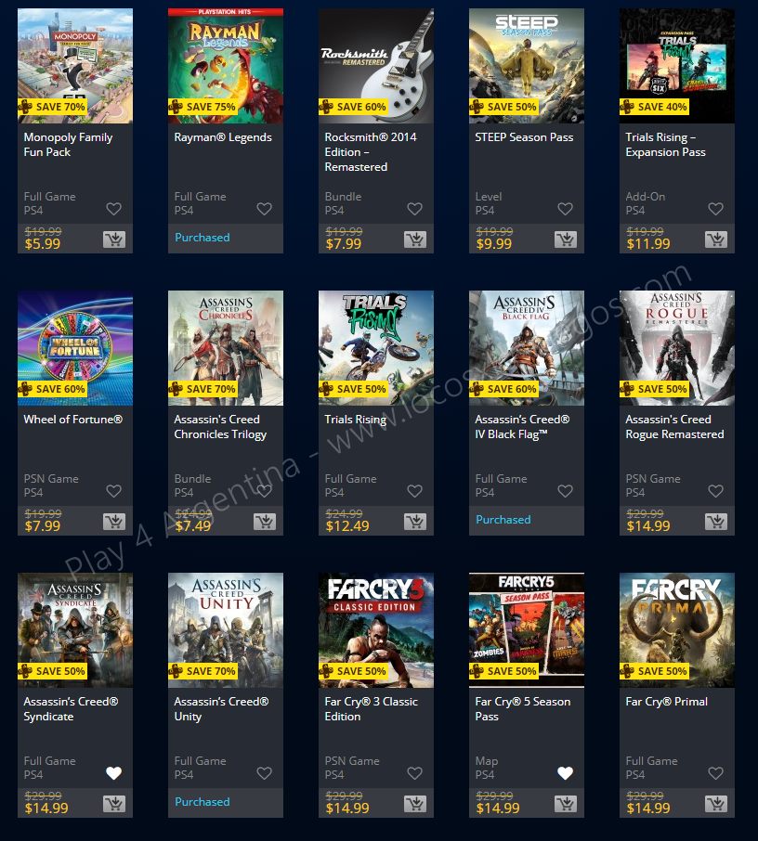The image size is (758, 841).
Task: Toggle wishlist heart for Assassin's Creed Unity
Action: point(264,773)
